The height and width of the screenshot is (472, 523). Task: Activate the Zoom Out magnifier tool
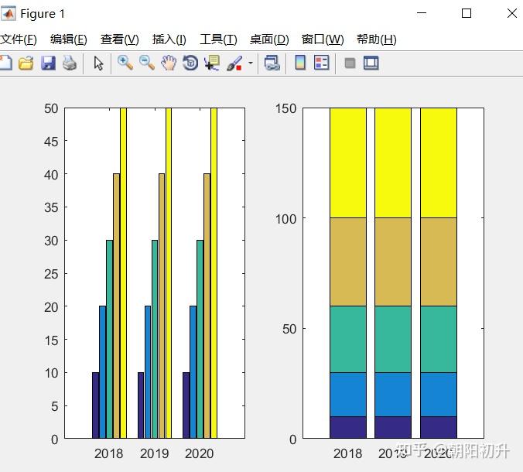click(x=147, y=63)
